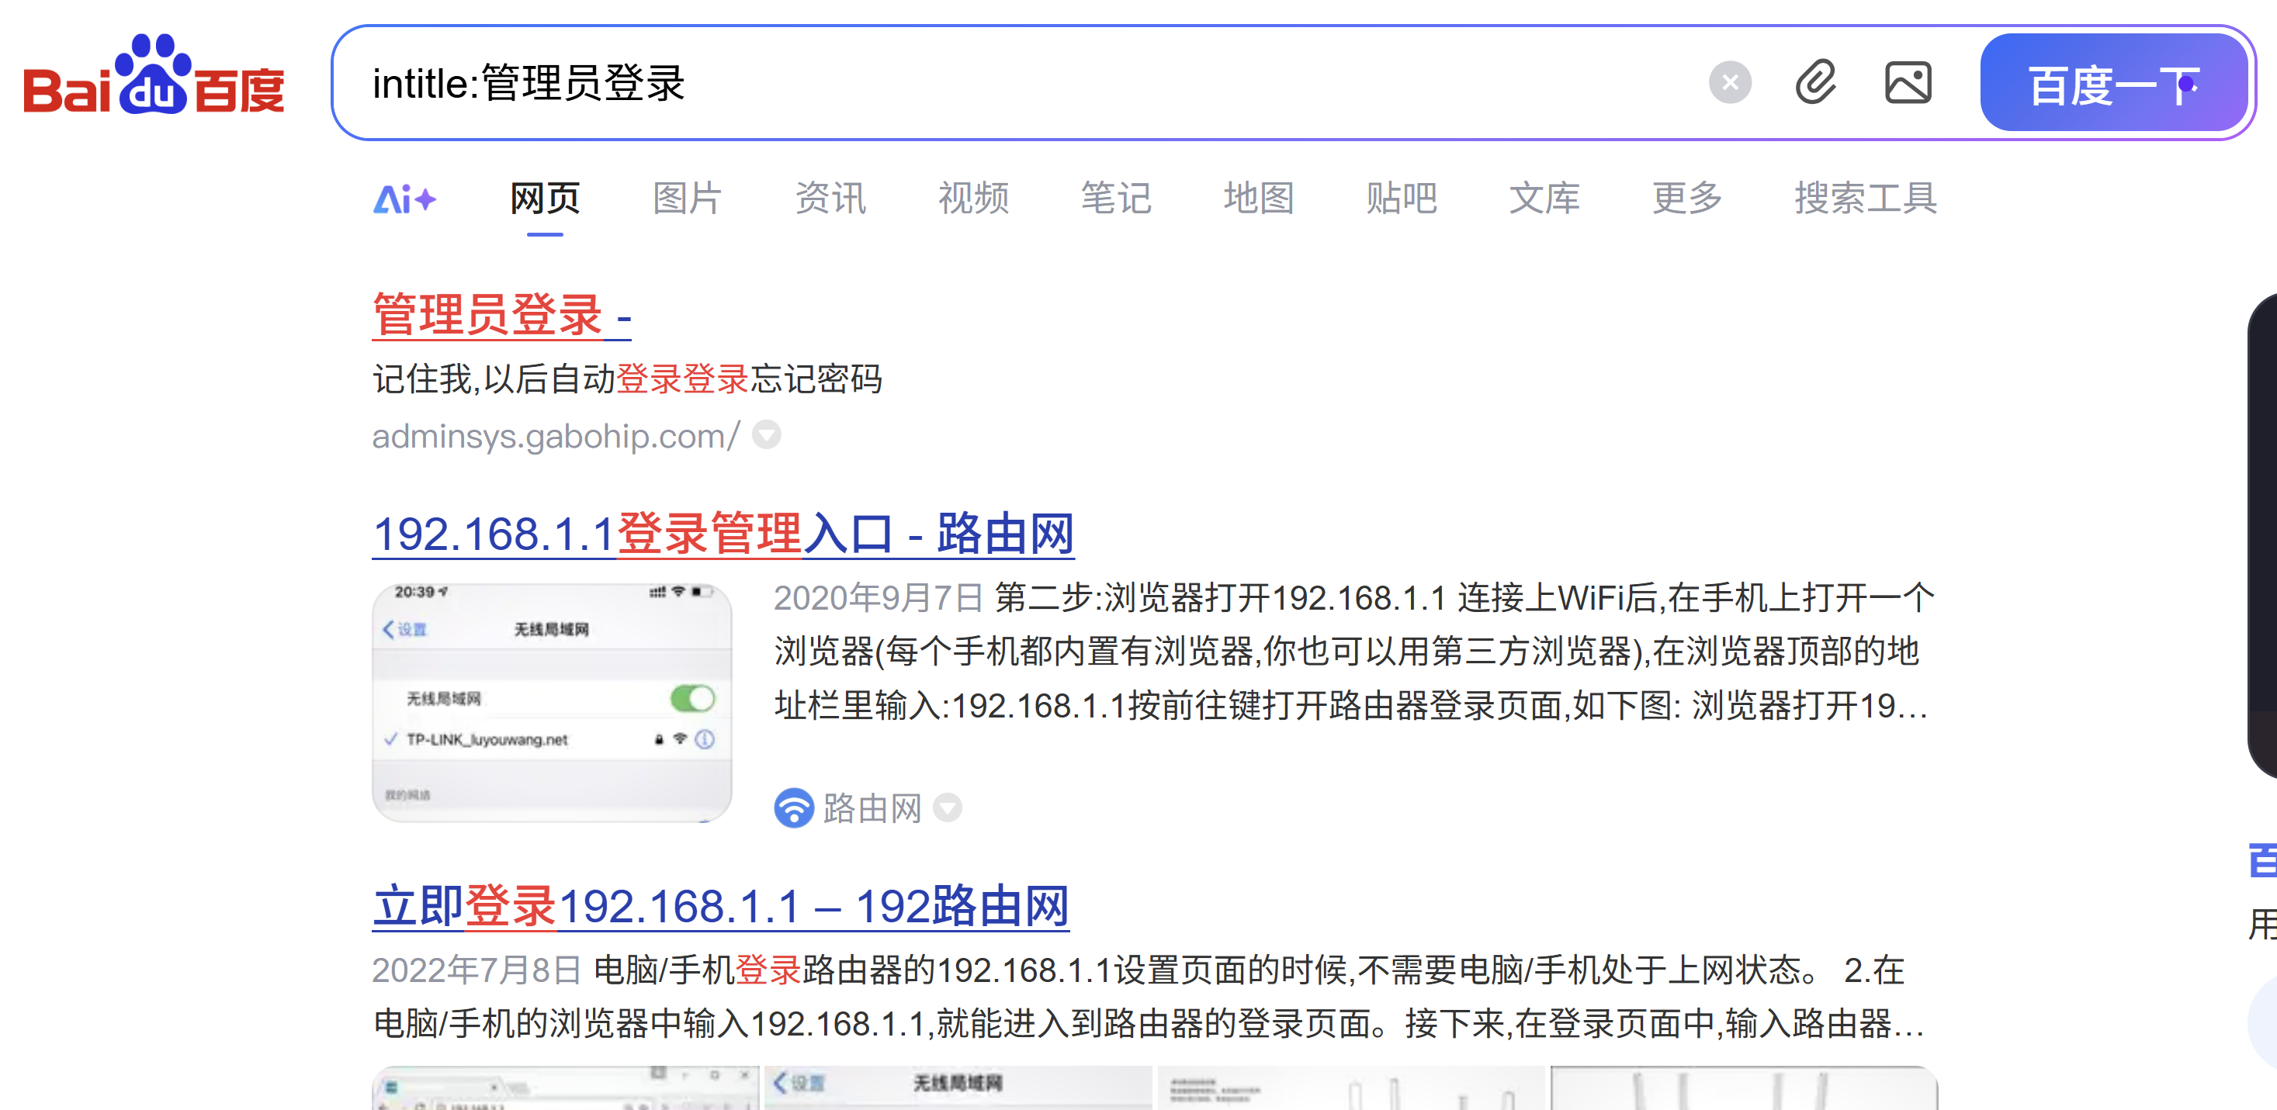Screen dimensions: 2277x1110
Task: Expand dropdown next to adminsys.gabohip.com
Action: click(x=766, y=436)
